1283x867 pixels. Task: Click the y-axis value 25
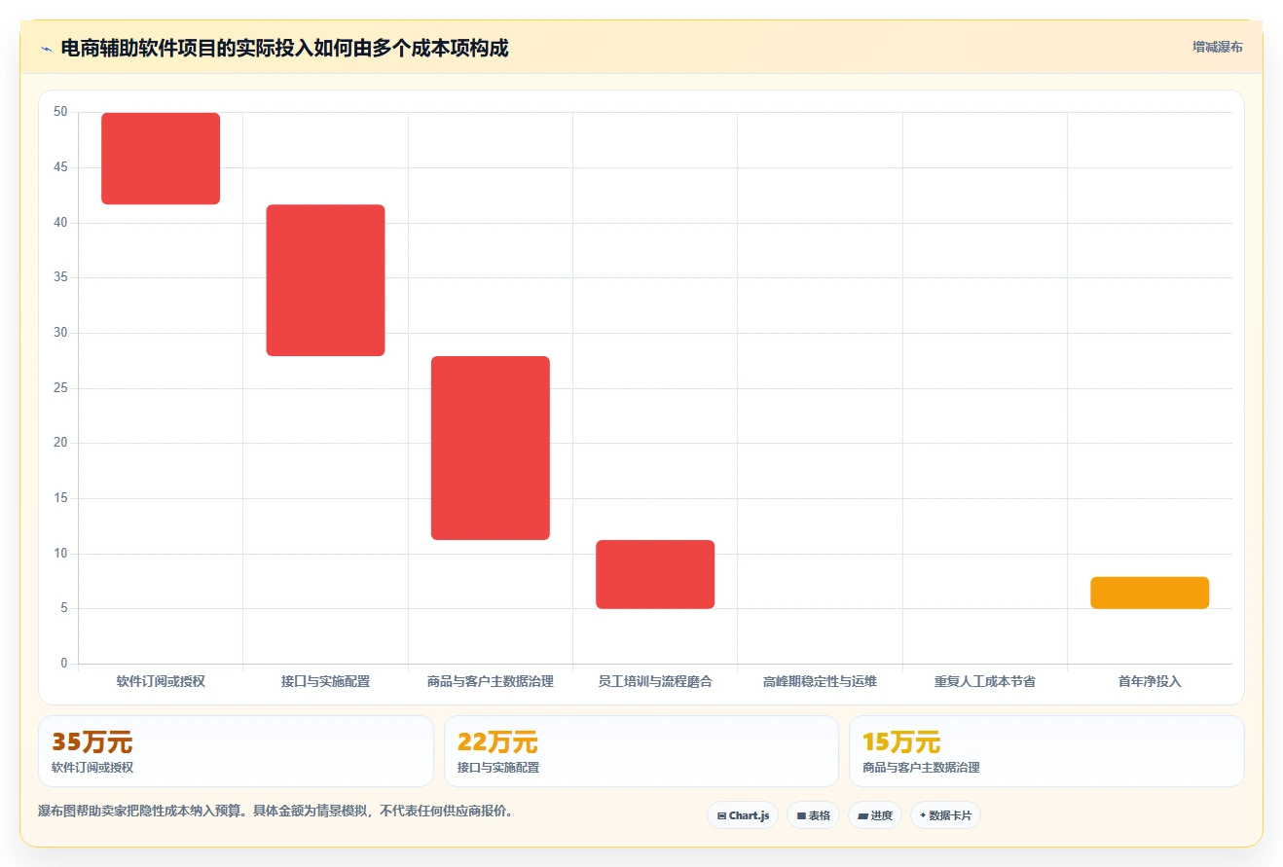point(60,388)
